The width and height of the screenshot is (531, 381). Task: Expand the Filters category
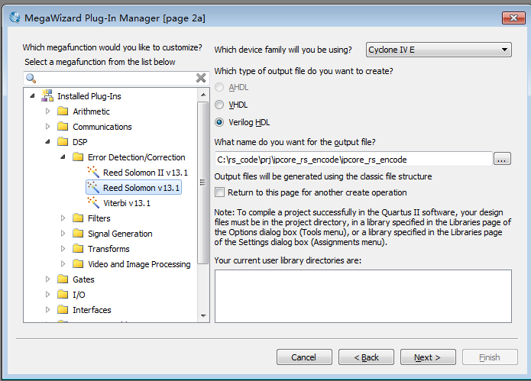pyautogui.click(x=63, y=218)
